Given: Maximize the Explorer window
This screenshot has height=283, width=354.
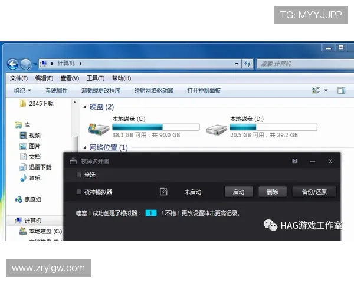Looking at the screenshot, I should 341,47.
